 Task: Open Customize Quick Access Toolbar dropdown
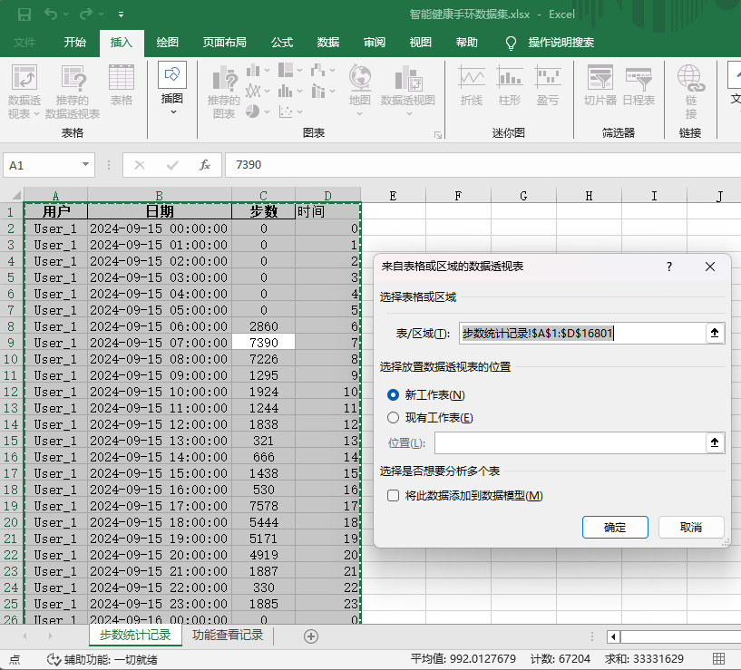121,15
